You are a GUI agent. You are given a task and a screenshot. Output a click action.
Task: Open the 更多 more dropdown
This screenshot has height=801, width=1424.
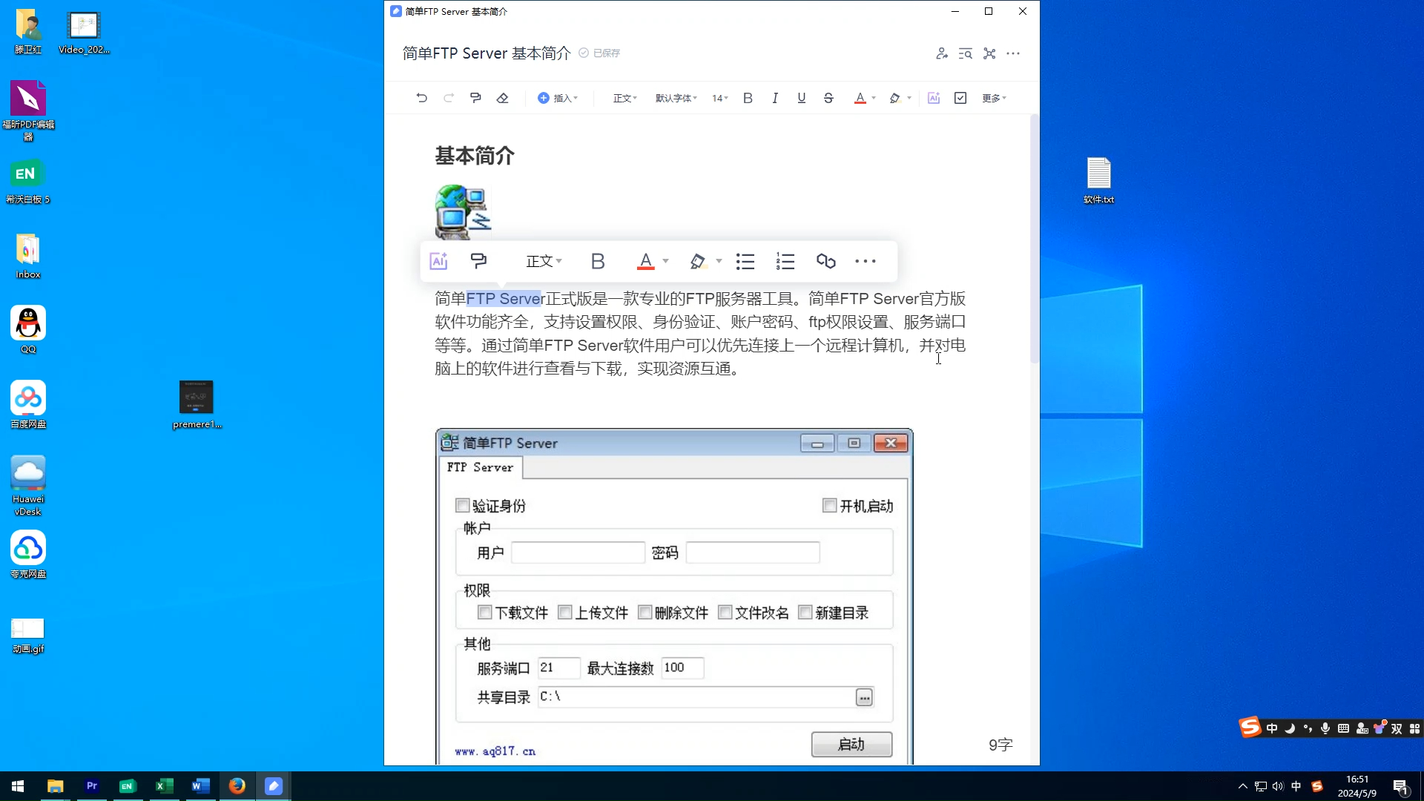(x=994, y=98)
